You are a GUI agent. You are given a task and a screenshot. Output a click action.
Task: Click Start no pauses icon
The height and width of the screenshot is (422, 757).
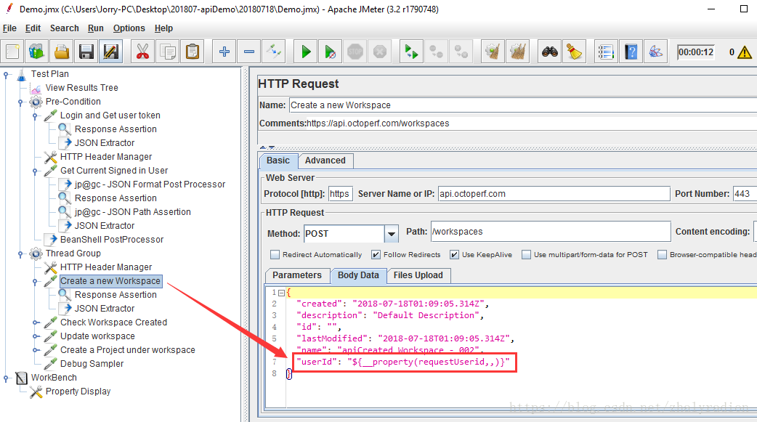click(331, 52)
